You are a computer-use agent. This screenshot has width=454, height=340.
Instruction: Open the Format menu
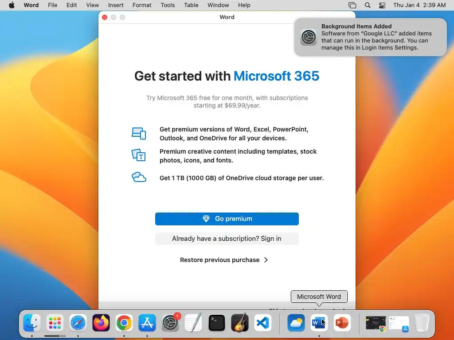pyautogui.click(x=142, y=5)
